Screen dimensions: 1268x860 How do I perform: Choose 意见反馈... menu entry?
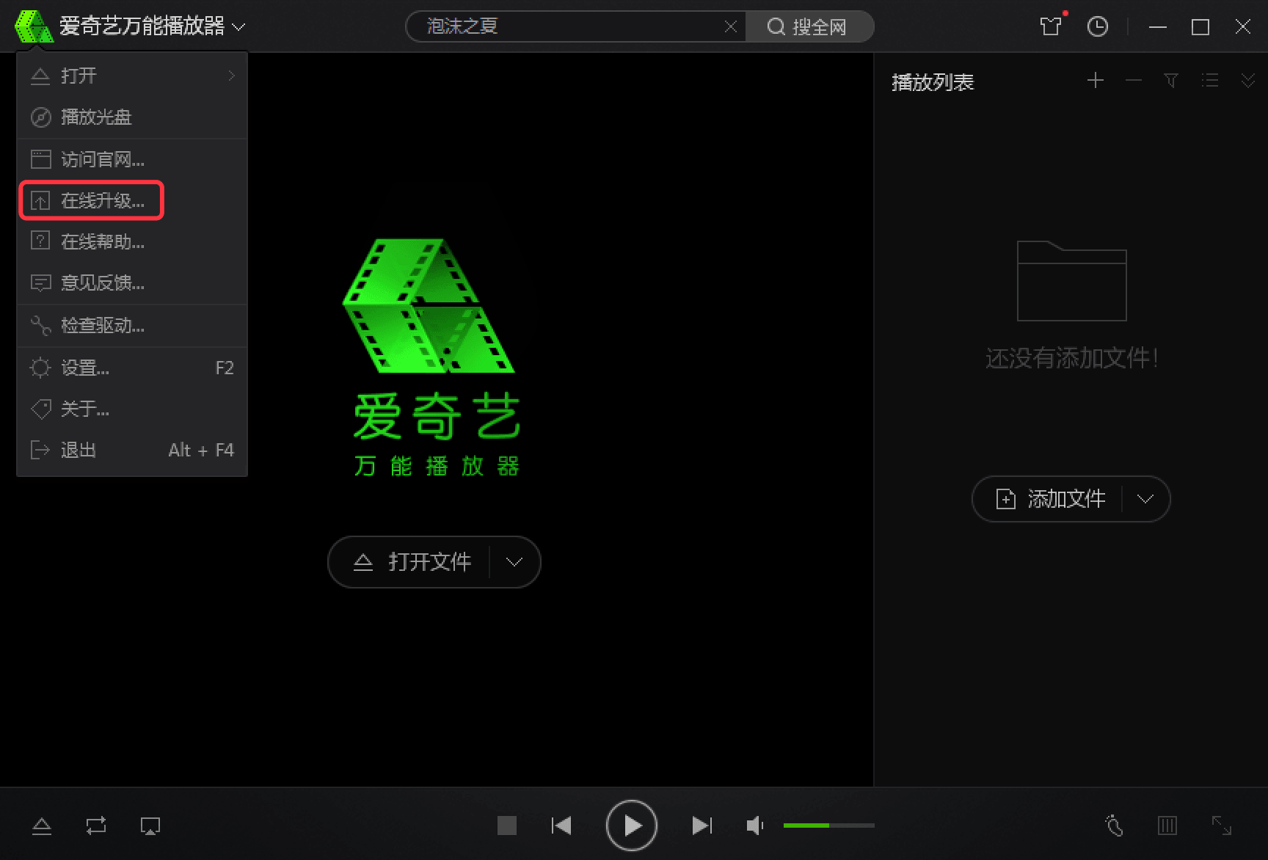point(132,283)
